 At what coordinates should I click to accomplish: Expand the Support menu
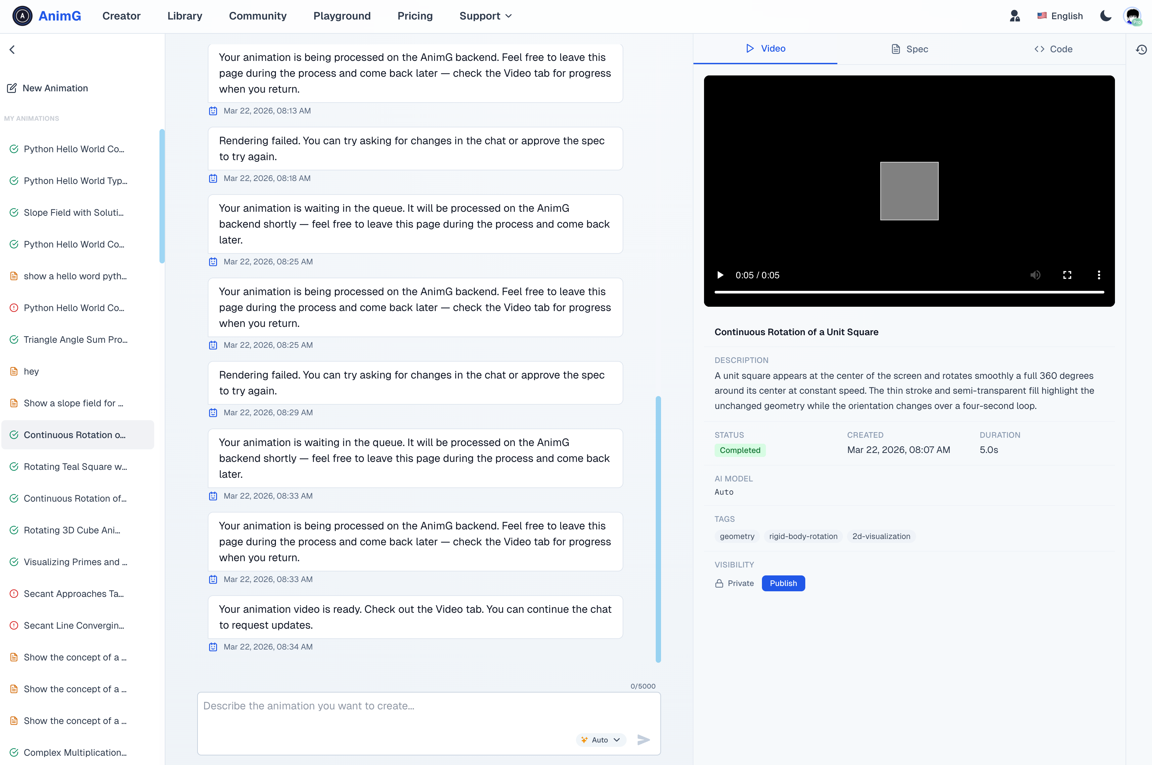coord(485,16)
